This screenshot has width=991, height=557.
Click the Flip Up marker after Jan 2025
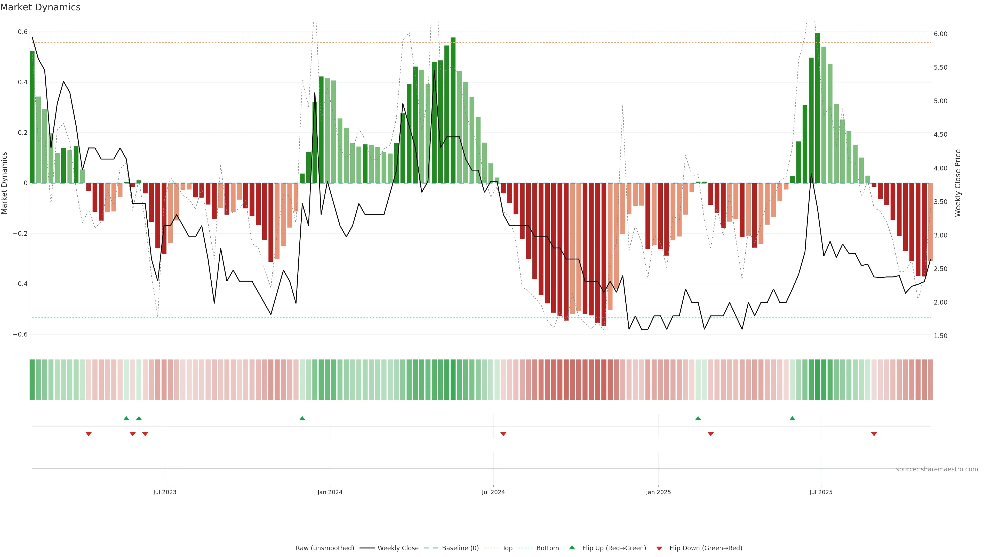coord(698,418)
